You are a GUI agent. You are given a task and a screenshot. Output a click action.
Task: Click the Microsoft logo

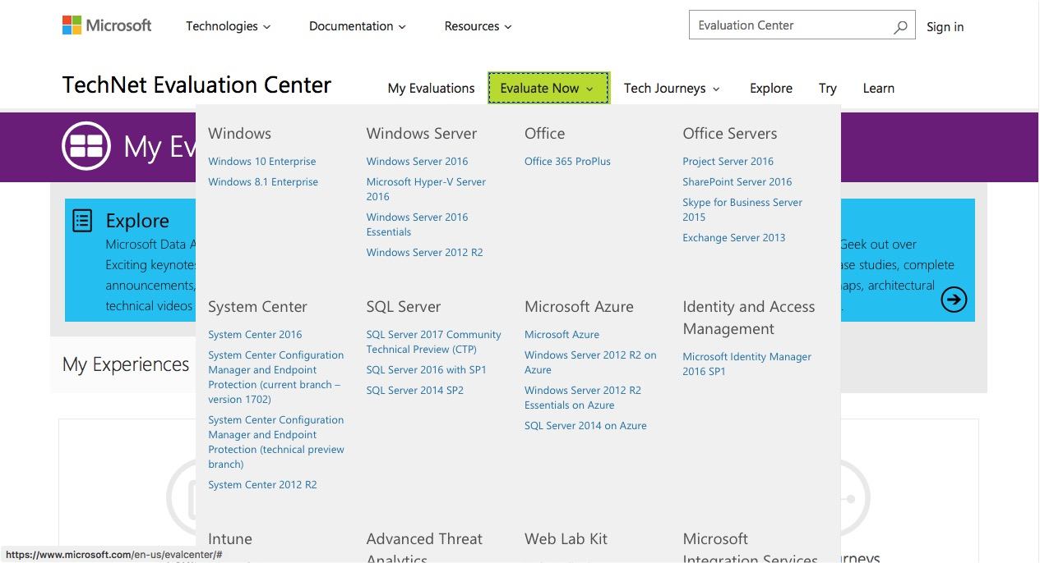pos(107,25)
